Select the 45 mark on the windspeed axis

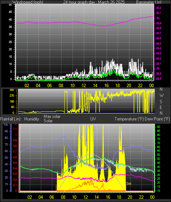point(10,12)
